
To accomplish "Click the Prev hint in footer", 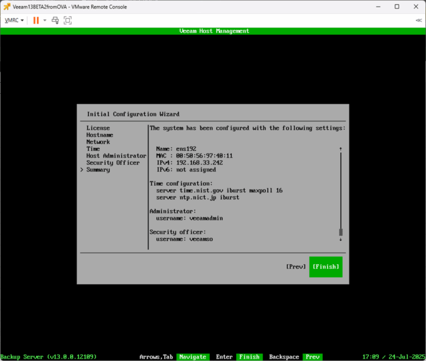I will point(312,357).
